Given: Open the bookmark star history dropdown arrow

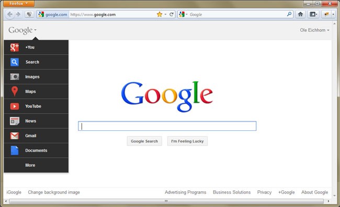Looking at the screenshot, I should point(165,15).
